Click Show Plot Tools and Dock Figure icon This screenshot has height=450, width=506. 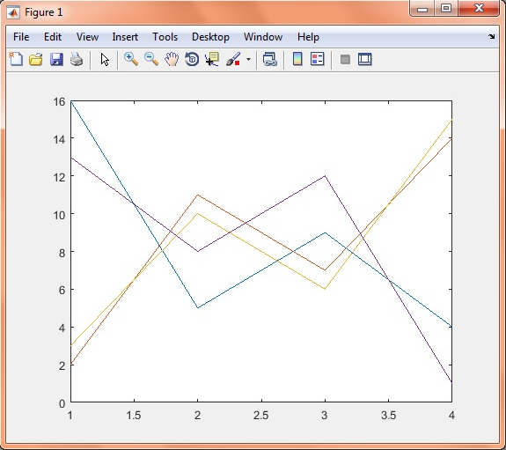(x=365, y=59)
